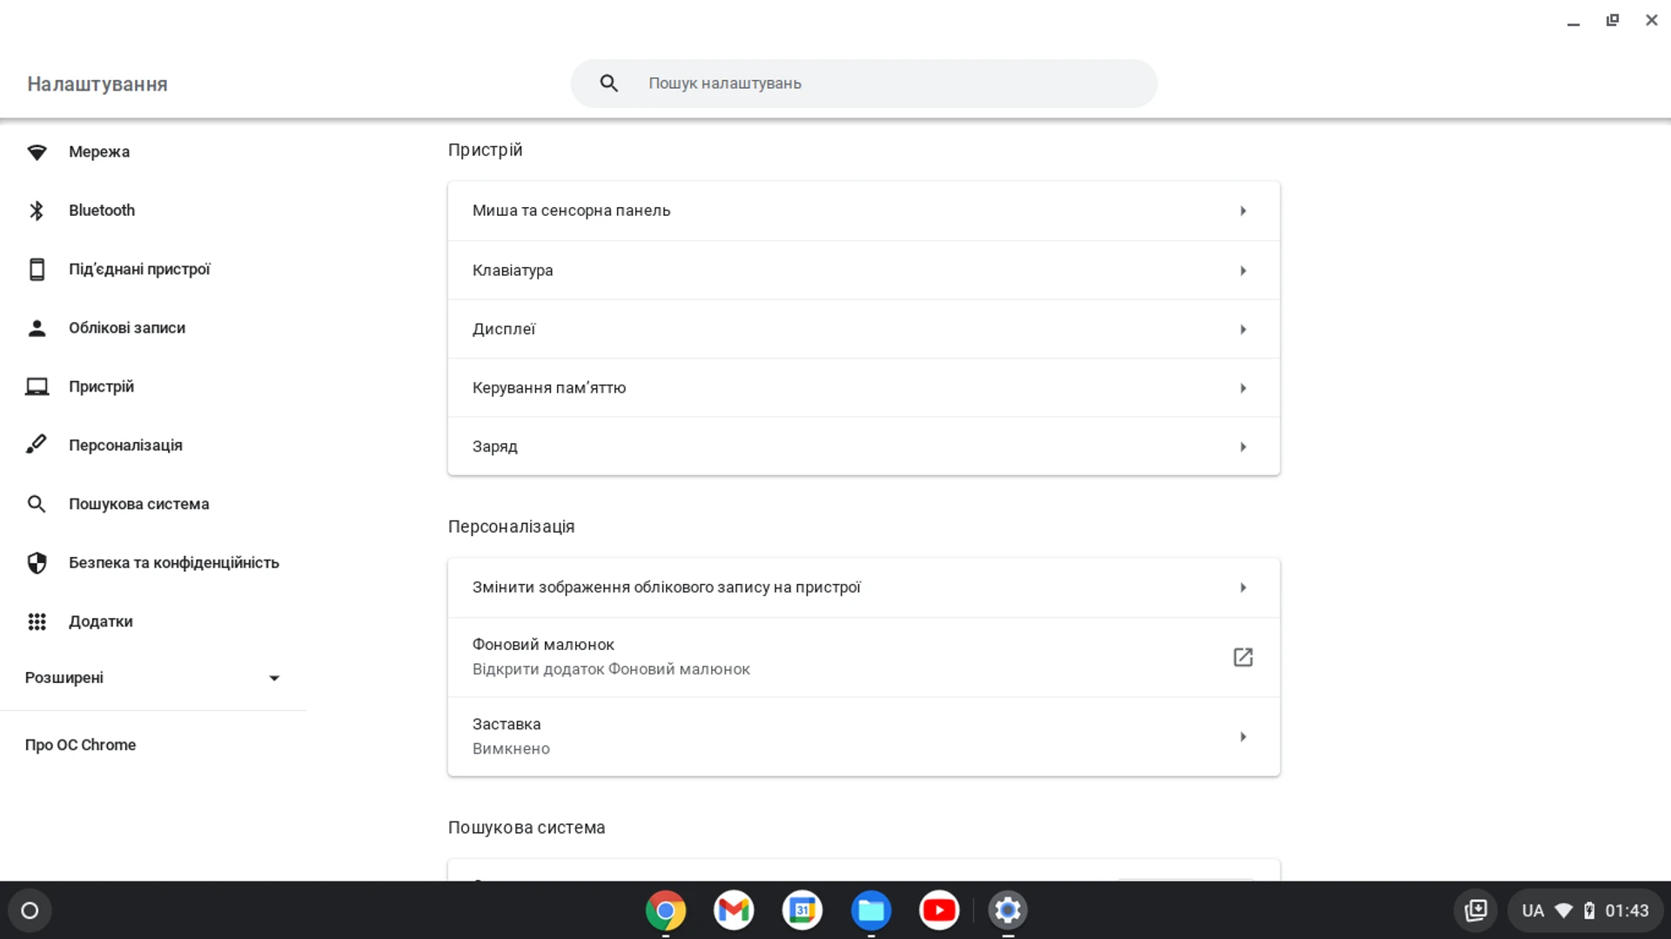Open Миша та сенсорна панель settings
Screen dimensions: 1671x939
(x=862, y=210)
